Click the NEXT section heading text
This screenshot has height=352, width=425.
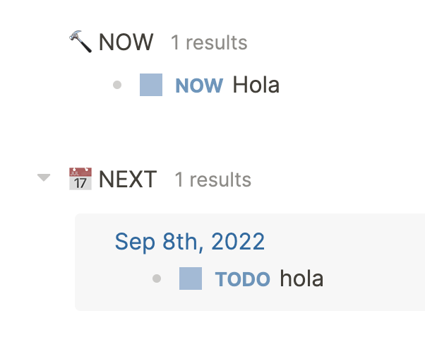tap(128, 179)
